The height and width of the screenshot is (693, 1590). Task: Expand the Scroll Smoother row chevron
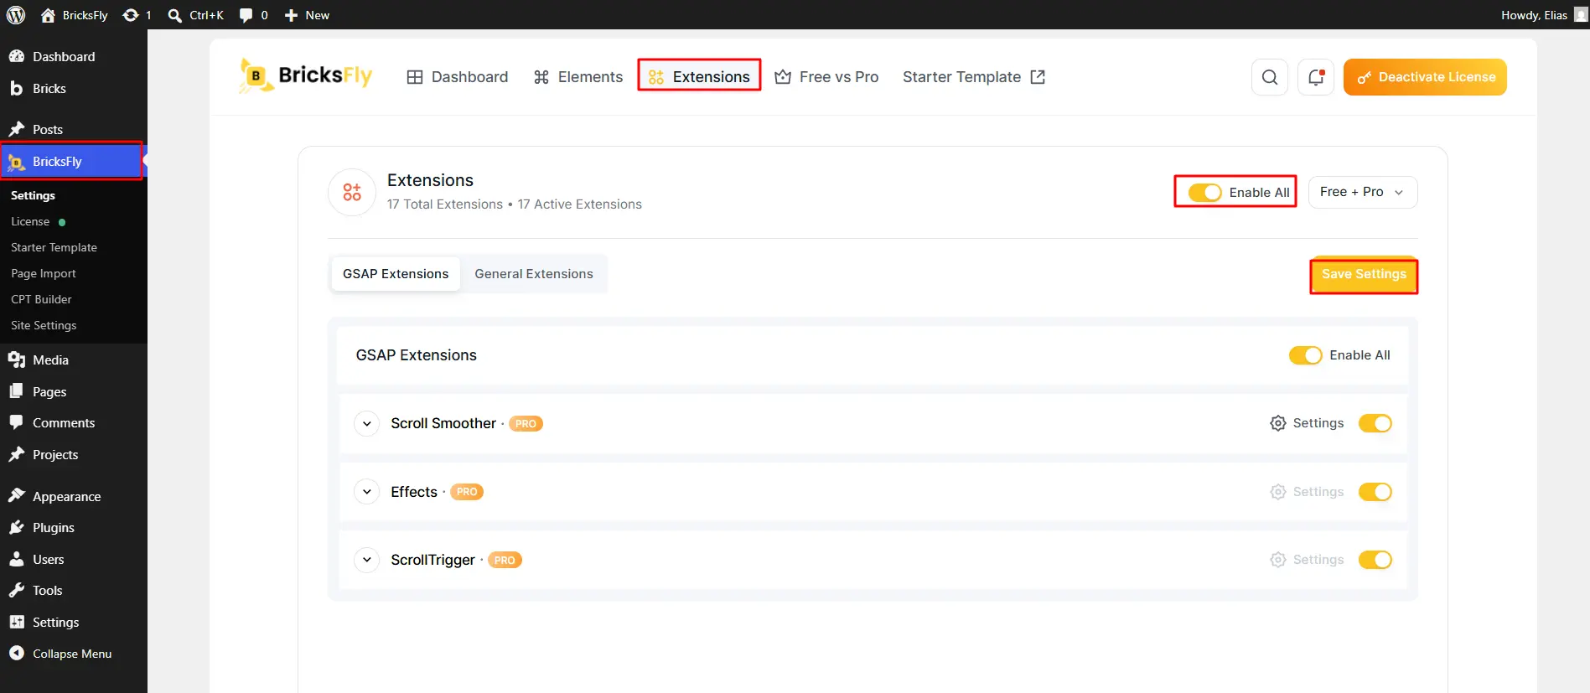tap(366, 423)
